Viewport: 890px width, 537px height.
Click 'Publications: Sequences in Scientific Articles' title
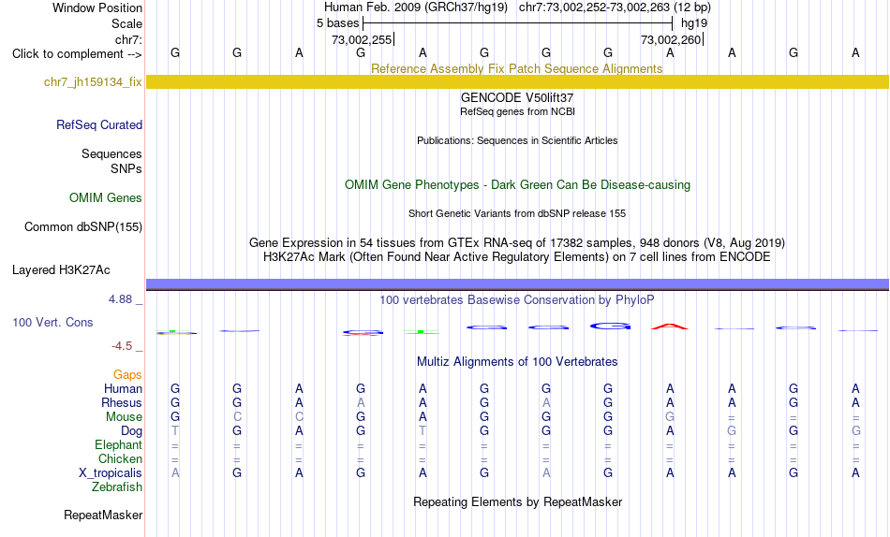[517, 140]
